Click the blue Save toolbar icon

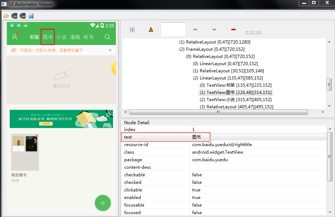pyautogui.click(x=31, y=16)
